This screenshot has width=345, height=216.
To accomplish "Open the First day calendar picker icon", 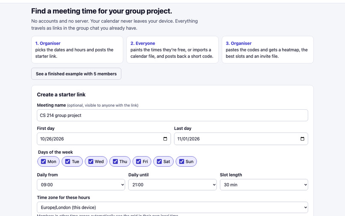I will 165,139.
